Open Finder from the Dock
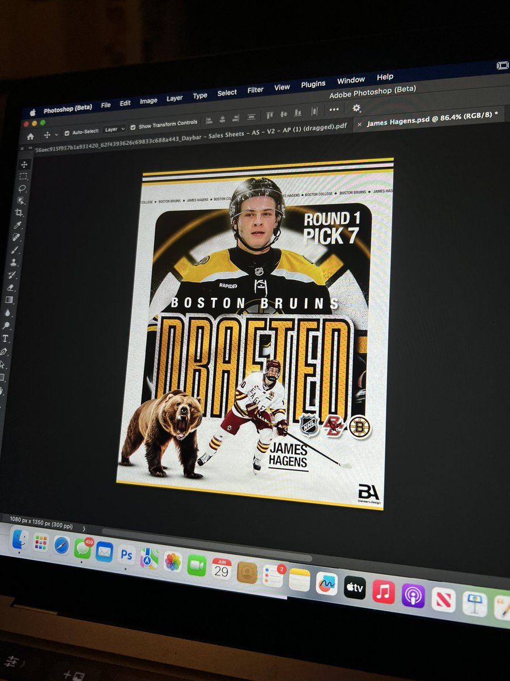 point(21,539)
